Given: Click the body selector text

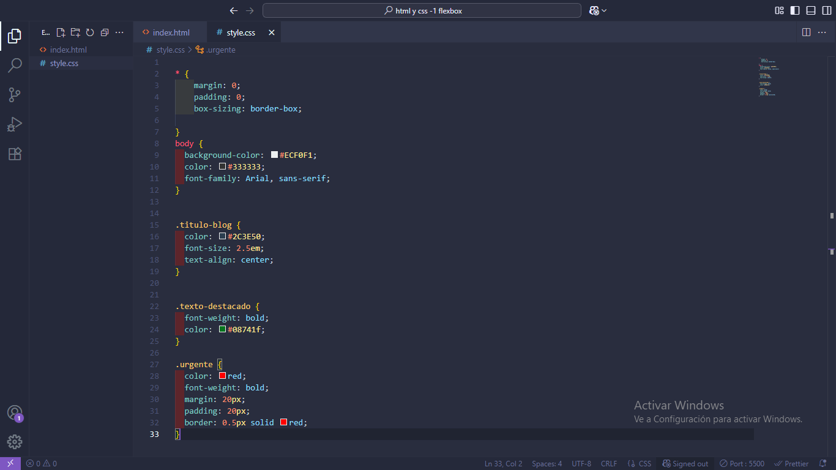Looking at the screenshot, I should (x=184, y=144).
